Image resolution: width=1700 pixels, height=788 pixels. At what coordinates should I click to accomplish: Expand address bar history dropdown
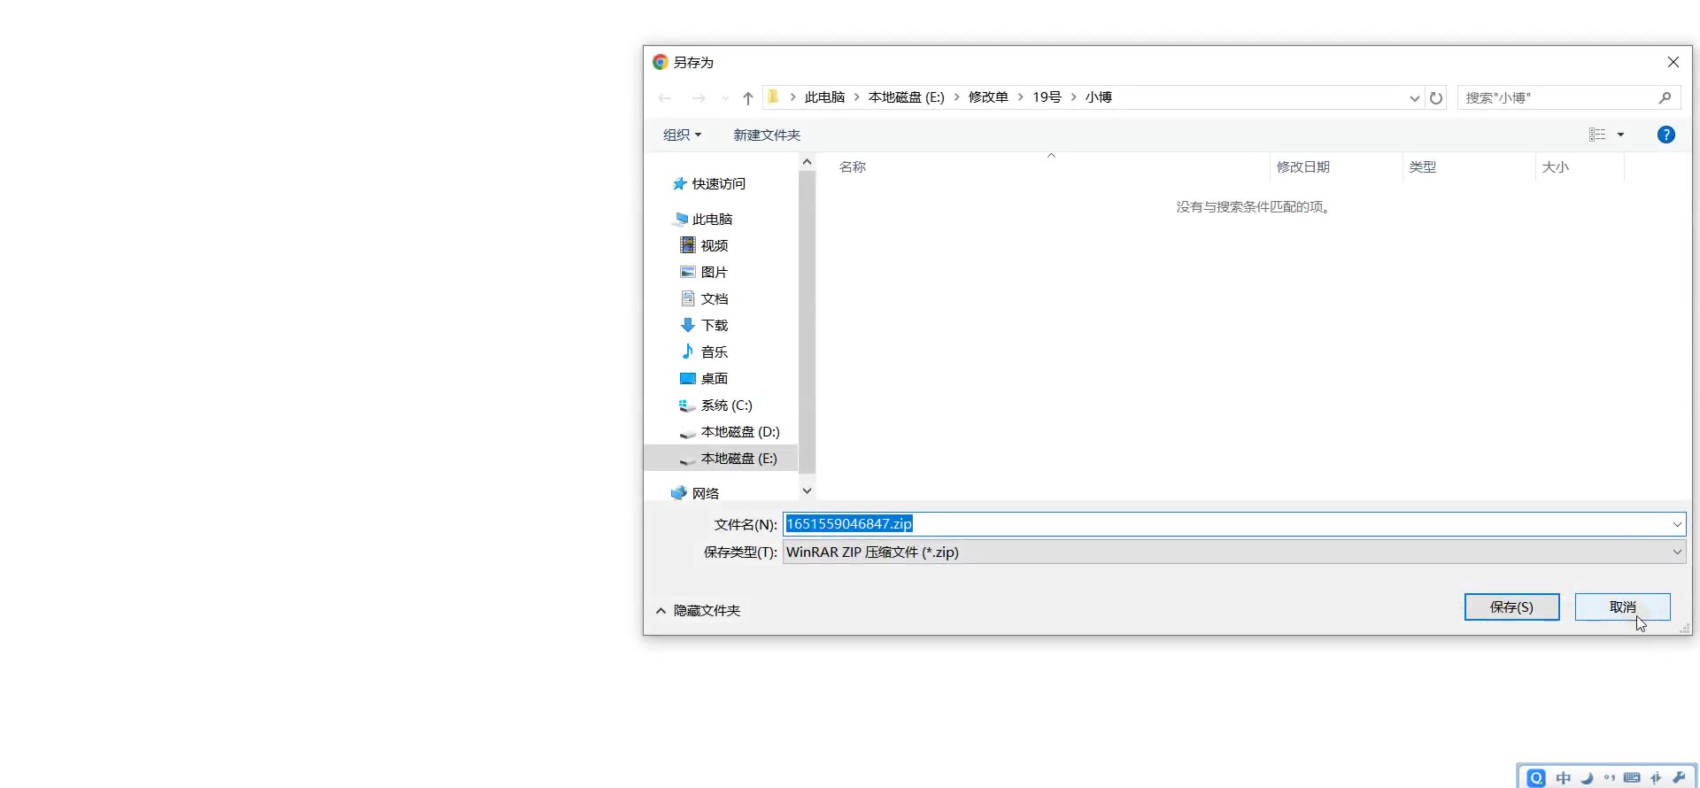pos(1414,98)
